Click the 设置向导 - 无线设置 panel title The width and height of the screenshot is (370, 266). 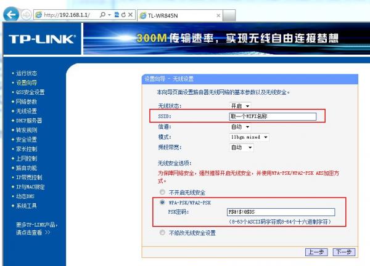pyautogui.click(x=169, y=79)
